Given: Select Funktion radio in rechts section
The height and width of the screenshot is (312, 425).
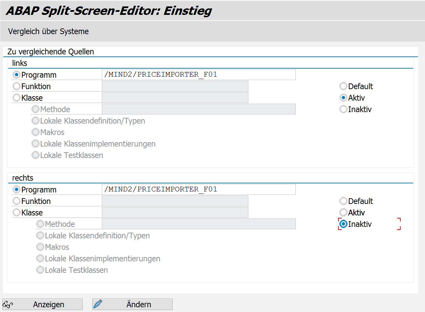Looking at the screenshot, I should 17,201.
